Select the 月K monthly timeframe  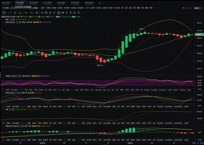click(x=143, y=8)
